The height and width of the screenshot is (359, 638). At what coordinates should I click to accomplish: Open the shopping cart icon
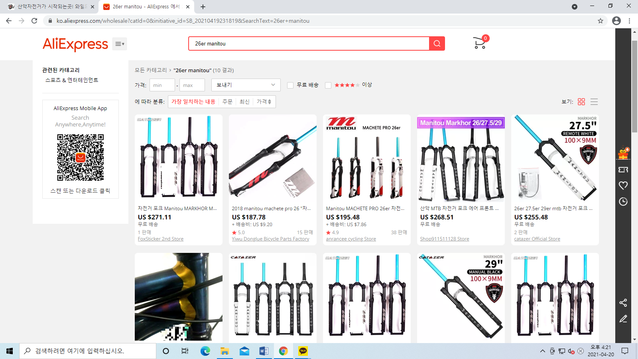coord(479,43)
